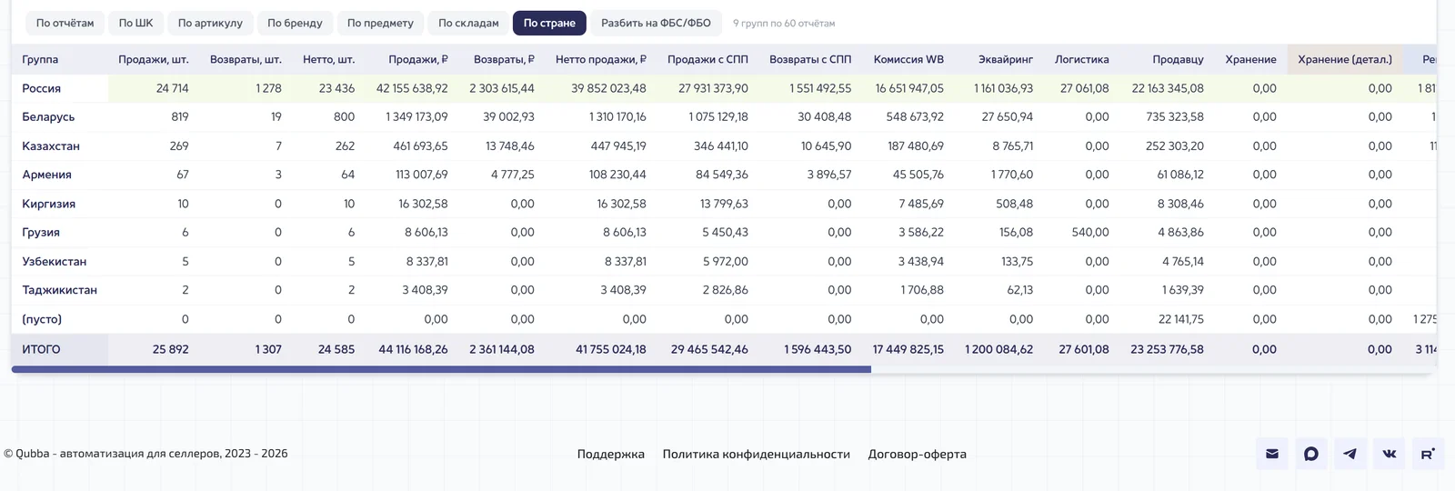The height and width of the screenshot is (491, 1455).
Task: Open the R-dot social icon
Action: click(x=1429, y=454)
